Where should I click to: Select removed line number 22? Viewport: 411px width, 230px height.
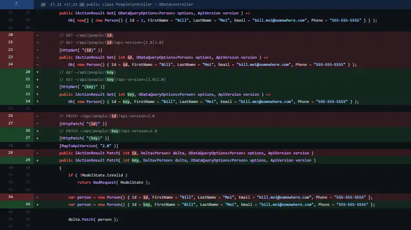point(10,49)
